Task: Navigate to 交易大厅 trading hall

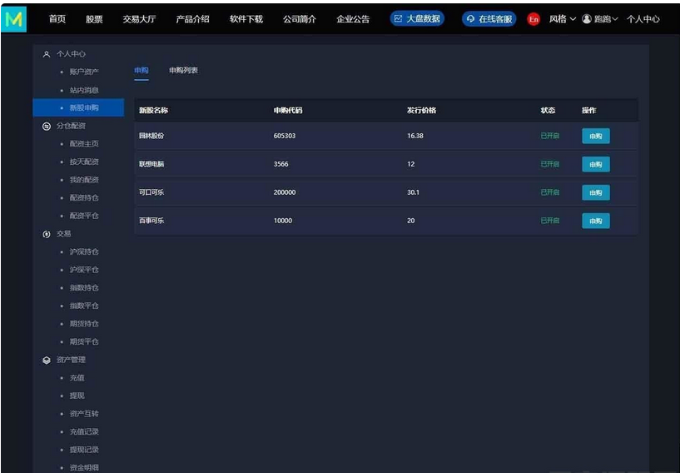Action: (139, 19)
